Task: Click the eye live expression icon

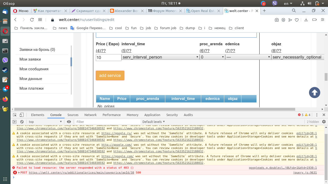Action: point(69,122)
